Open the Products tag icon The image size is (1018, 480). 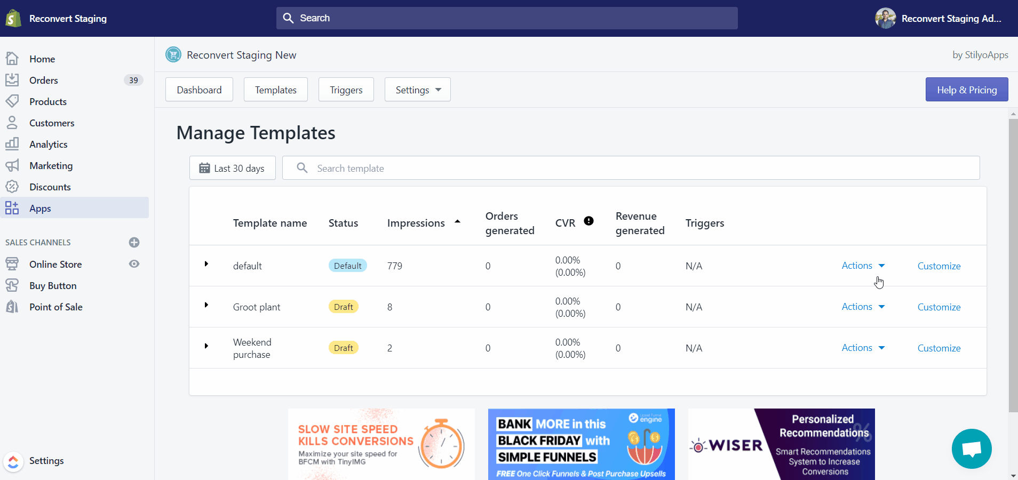[x=12, y=101]
